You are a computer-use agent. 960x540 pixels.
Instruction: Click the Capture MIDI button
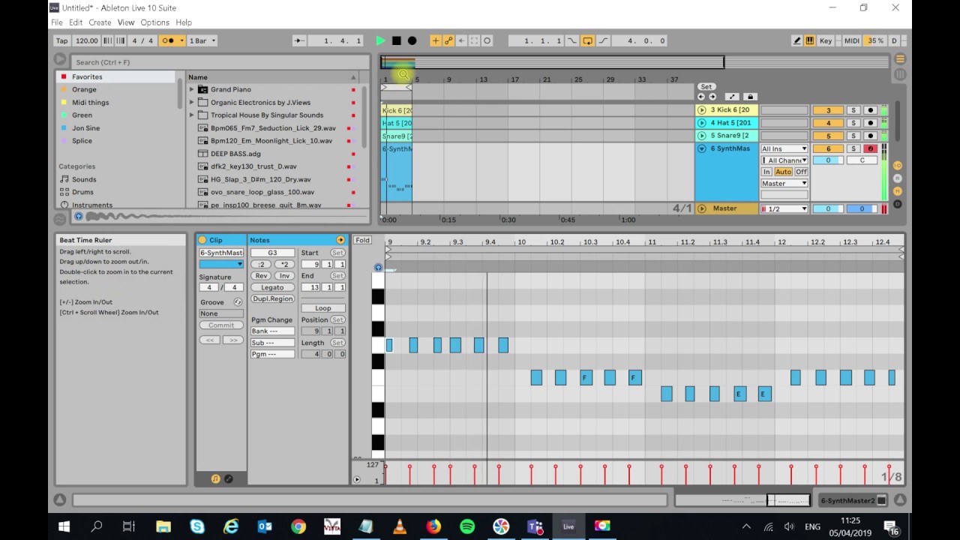[474, 40]
